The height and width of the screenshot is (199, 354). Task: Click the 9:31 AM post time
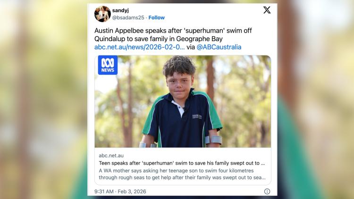pyautogui.click(x=102, y=191)
